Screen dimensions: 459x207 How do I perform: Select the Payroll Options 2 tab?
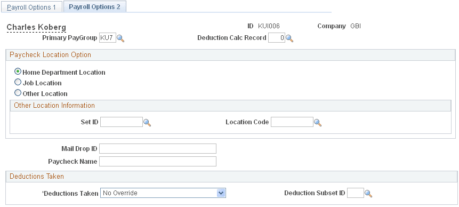tap(94, 7)
